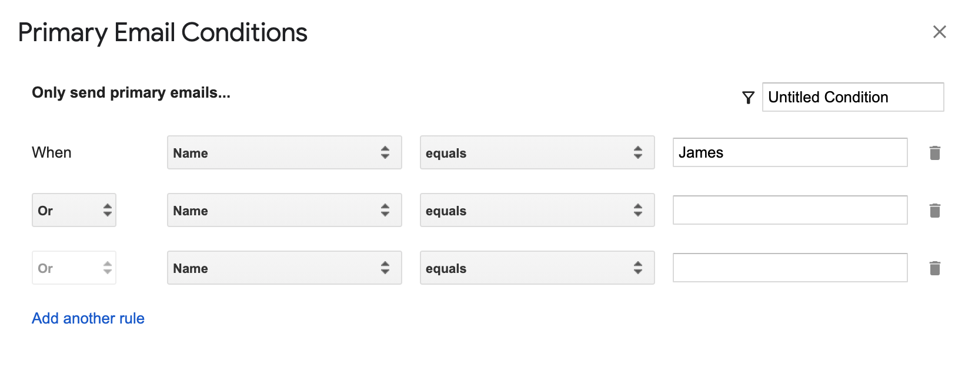Click the empty value field in third rule
975x380 pixels.
(790, 268)
